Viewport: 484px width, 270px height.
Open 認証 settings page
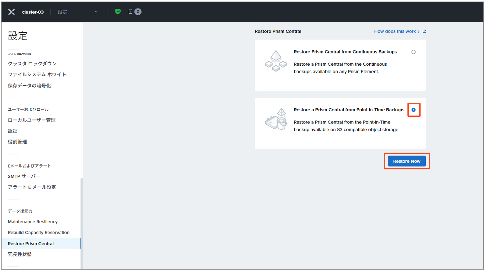coord(13,131)
